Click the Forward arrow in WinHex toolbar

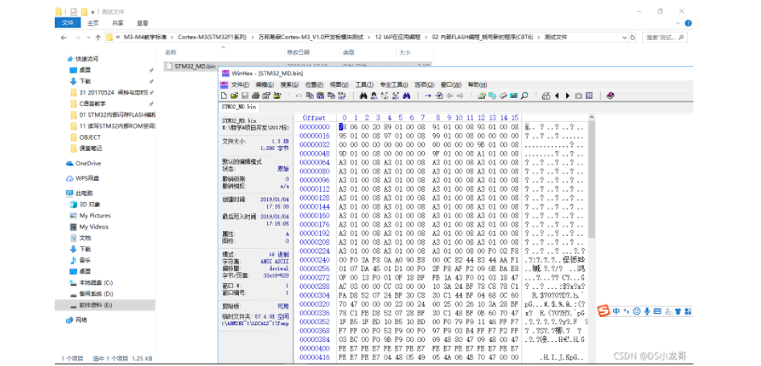point(460,96)
